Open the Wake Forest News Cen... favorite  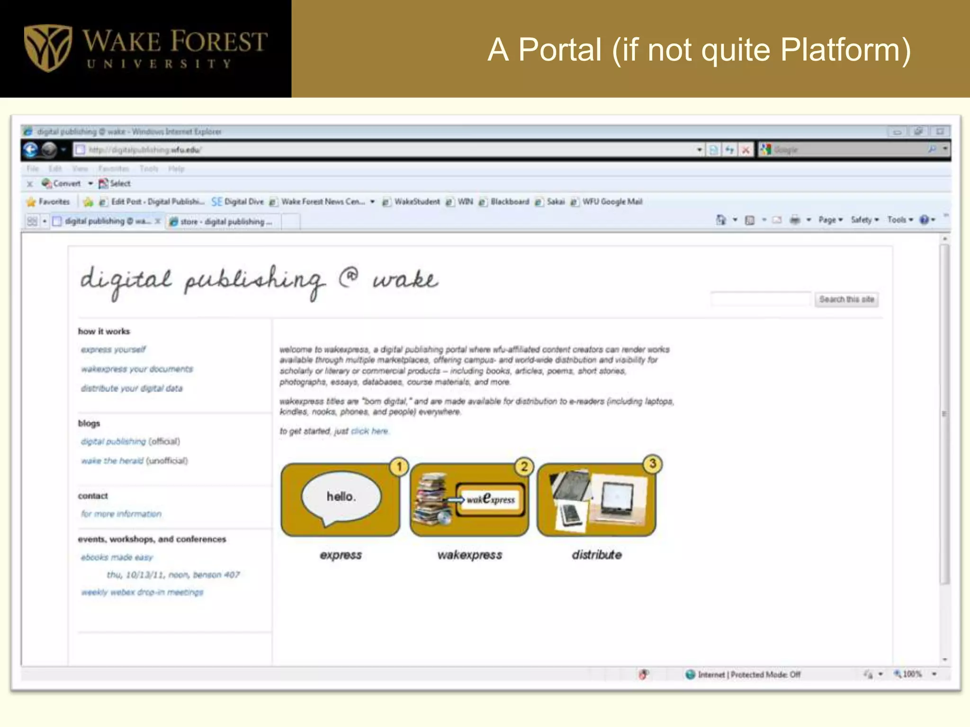(x=317, y=202)
